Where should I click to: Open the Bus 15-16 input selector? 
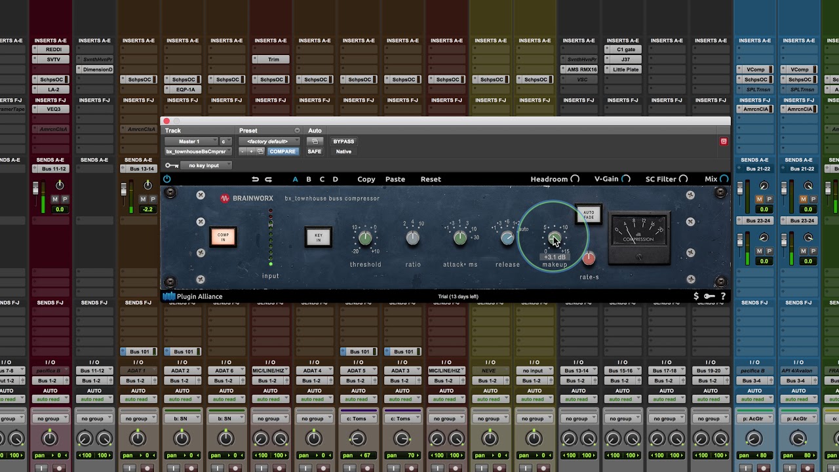[x=621, y=371]
